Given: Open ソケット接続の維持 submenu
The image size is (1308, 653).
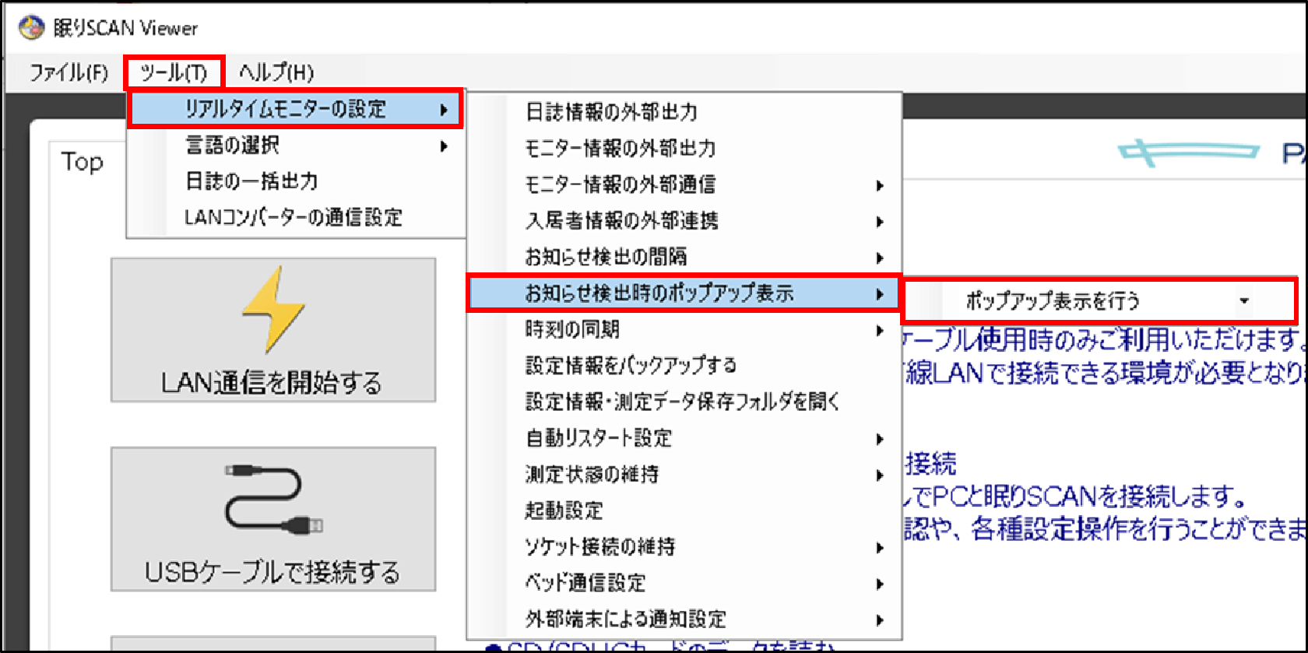Looking at the screenshot, I should tap(684, 547).
